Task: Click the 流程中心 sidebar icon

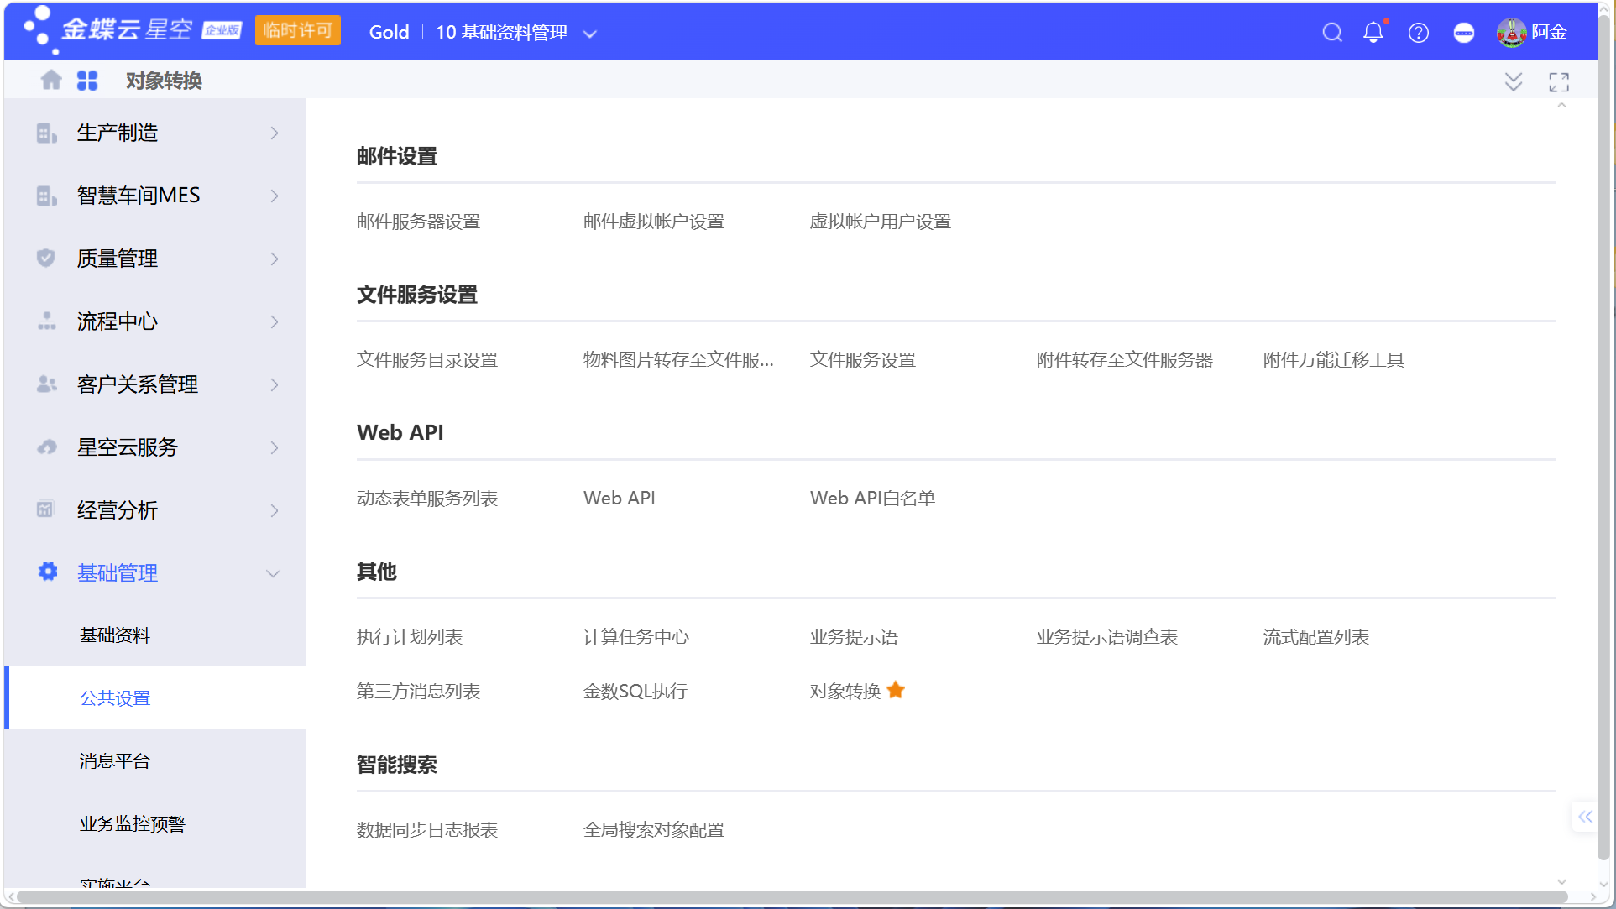Action: [x=46, y=321]
